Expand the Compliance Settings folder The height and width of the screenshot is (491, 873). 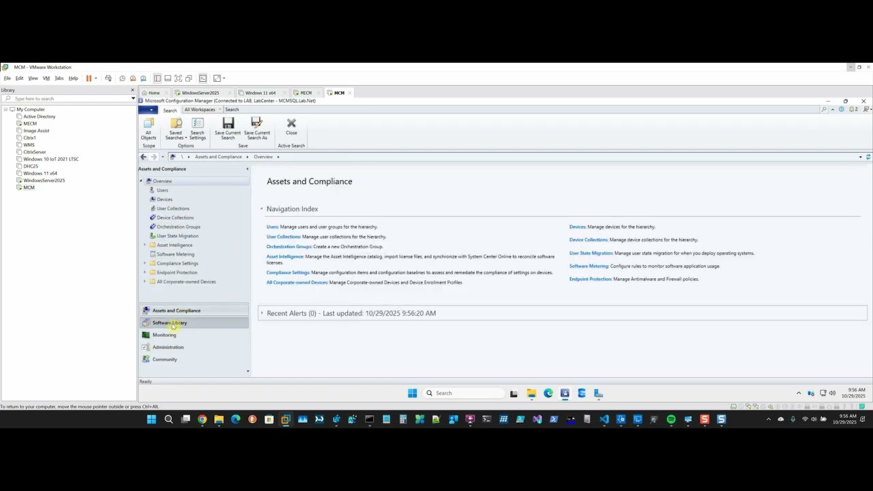pyautogui.click(x=145, y=263)
